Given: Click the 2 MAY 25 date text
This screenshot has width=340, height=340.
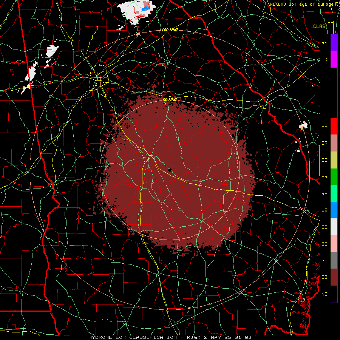Looking at the screenshot, I should (218, 337).
